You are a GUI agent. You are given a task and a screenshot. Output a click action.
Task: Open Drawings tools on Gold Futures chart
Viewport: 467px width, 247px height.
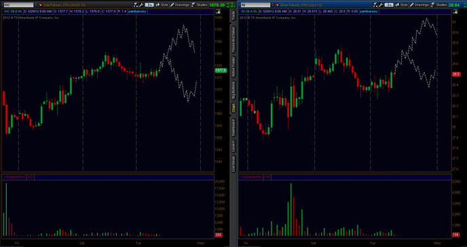pos(180,5)
